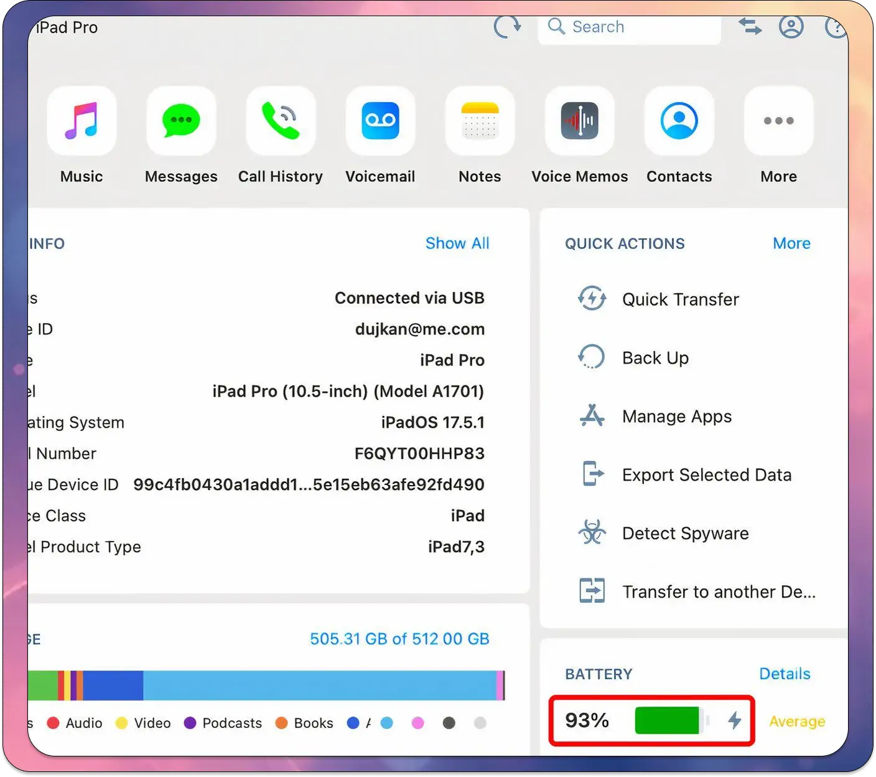Click the transfer arrows toolbar icon

[x=750, y=26]
